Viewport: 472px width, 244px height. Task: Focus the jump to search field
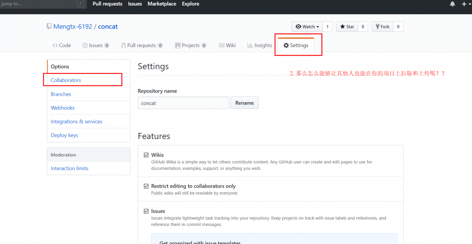click(42, 4)
